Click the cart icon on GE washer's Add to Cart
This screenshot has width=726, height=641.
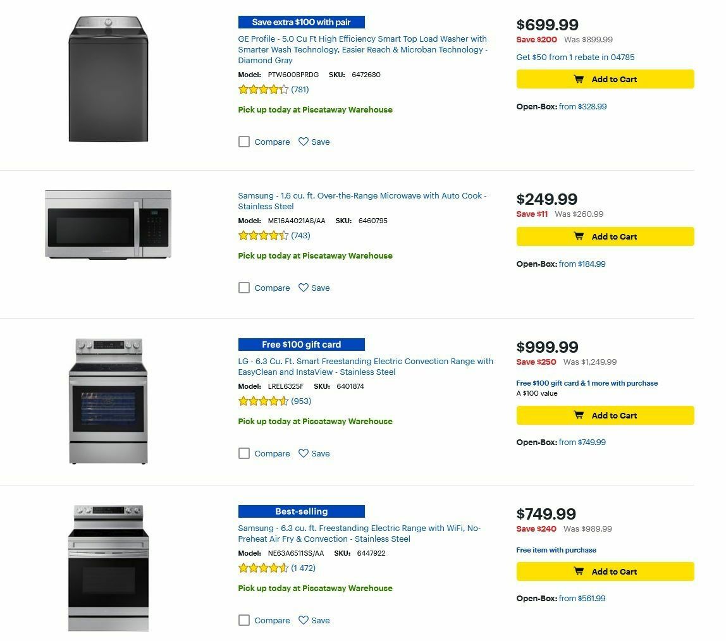(x=579, y=79)
